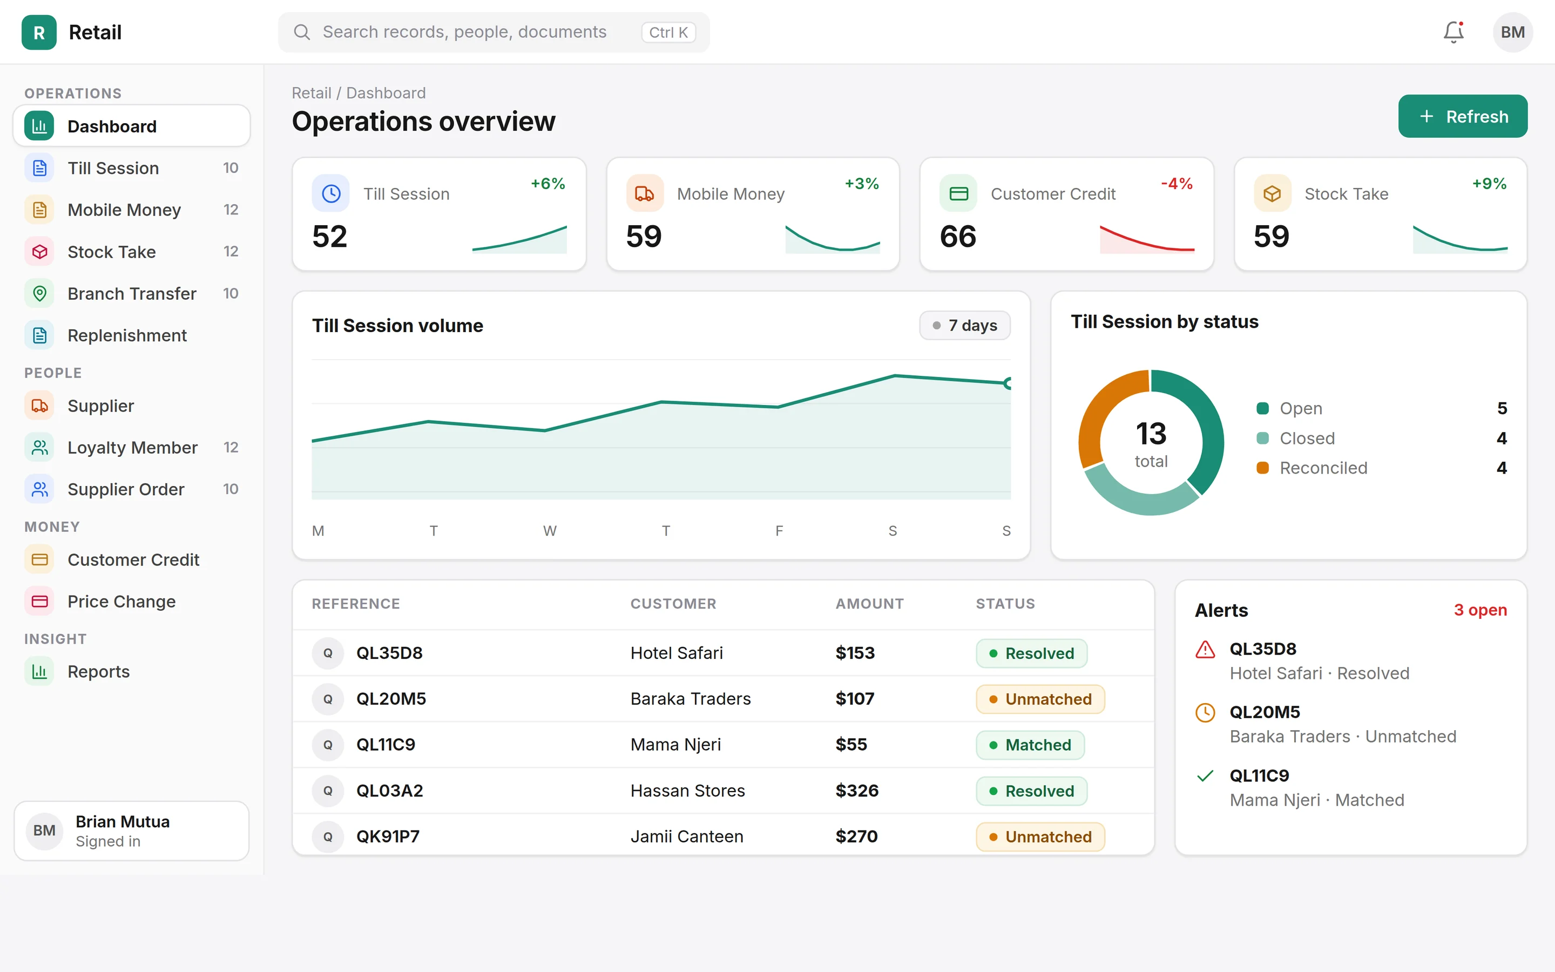This screenshot has width=1555, height=972.
Task: Click the Price Change card icon
Action: point(40,601)
